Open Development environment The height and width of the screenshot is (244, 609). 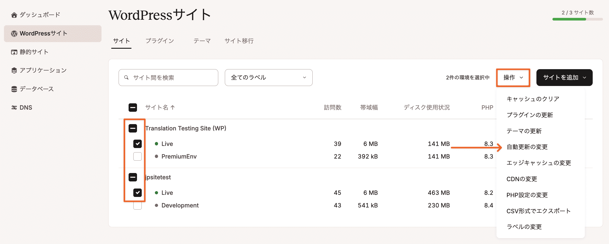pyautogui.click(x=180, y=205)
